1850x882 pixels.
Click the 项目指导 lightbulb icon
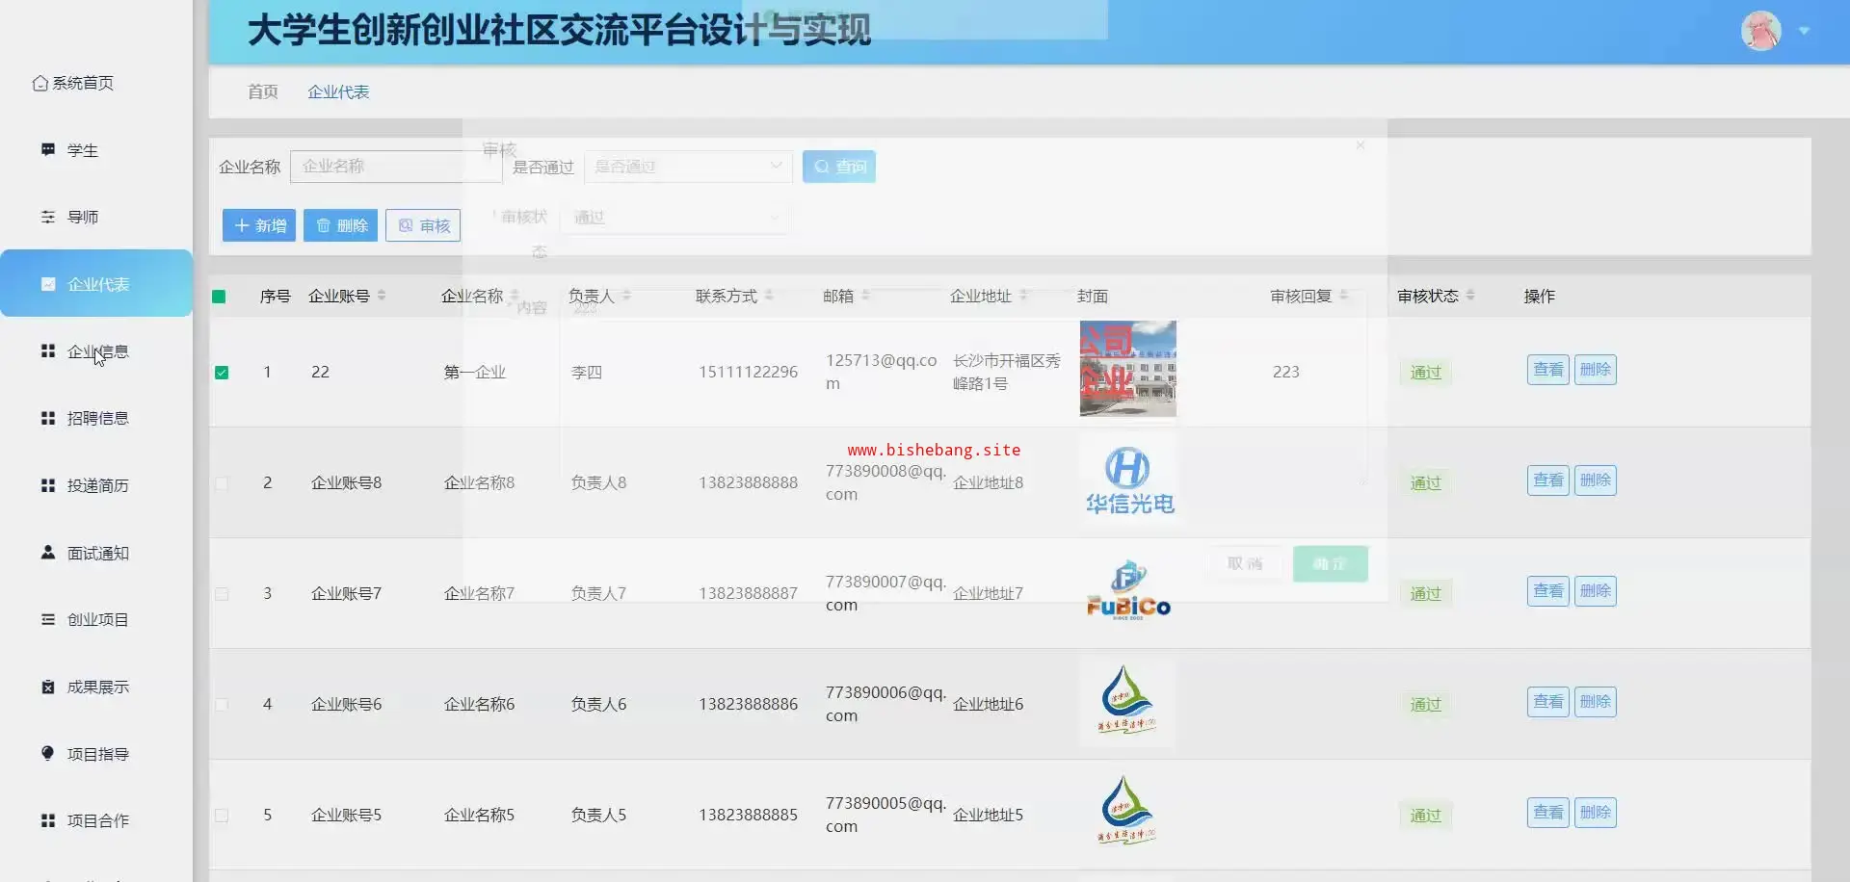(x=47, y=754)
